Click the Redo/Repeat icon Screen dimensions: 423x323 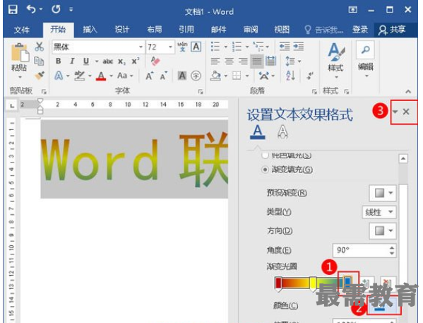(56, 9)
